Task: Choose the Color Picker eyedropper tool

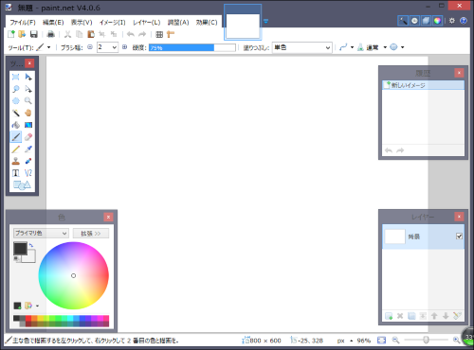Action: (x=28, y=149)
